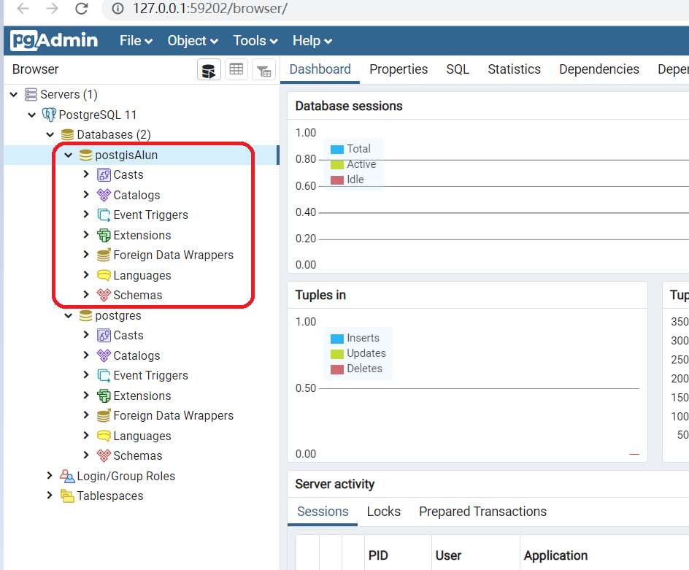The width and height of the screenshot is (689, 570).
Task: Click the browser forward arrow
Action: [52, 8]
